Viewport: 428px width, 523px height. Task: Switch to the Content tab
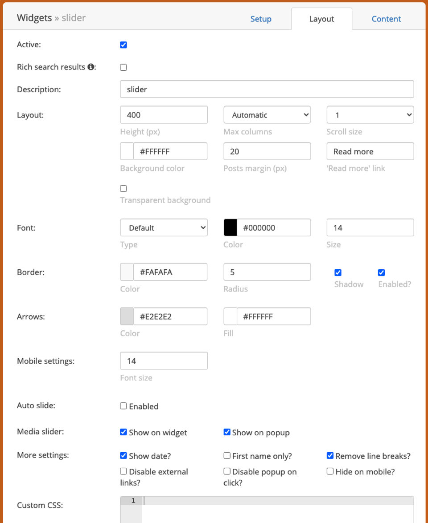[386, 19]
